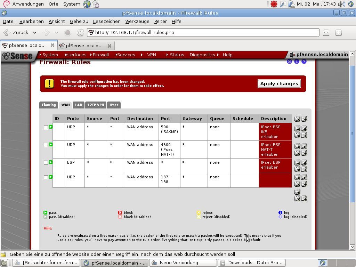This screenshot has height=267, width=356.
Task: Click the Apply changes button
Action: point(279,83)
